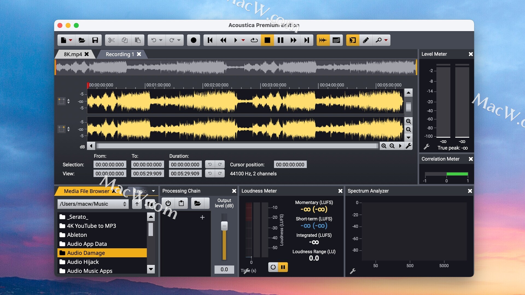Image resolution: width=525 pixels, height=295 pixels.
Task: Open waveform view wrench settings
Action: (409, 146)
